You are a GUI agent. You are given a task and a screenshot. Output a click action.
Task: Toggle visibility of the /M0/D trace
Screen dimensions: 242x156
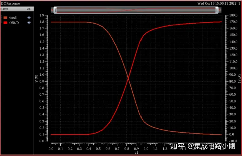point(29,23)
